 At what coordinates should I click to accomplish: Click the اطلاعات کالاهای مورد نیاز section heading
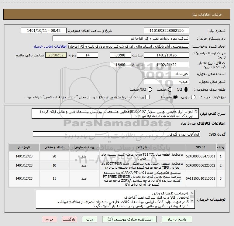click(x=203, y=123)
